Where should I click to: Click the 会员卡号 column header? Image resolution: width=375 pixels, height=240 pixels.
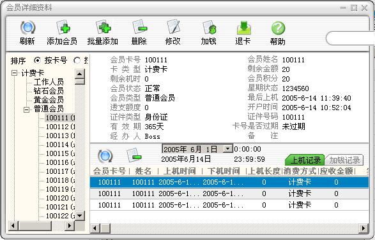click(109, 171)
